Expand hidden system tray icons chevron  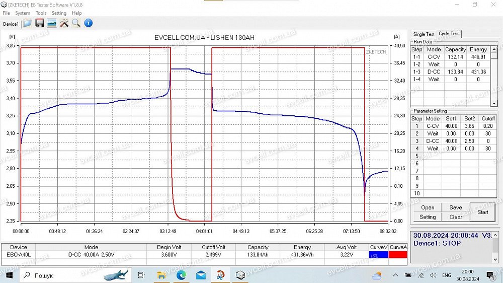[395, 275]
